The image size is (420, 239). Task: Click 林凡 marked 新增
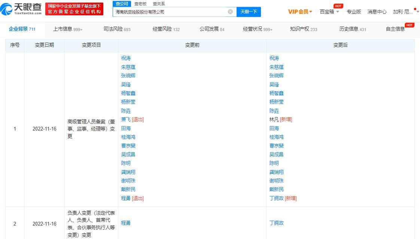coord(274,119)
